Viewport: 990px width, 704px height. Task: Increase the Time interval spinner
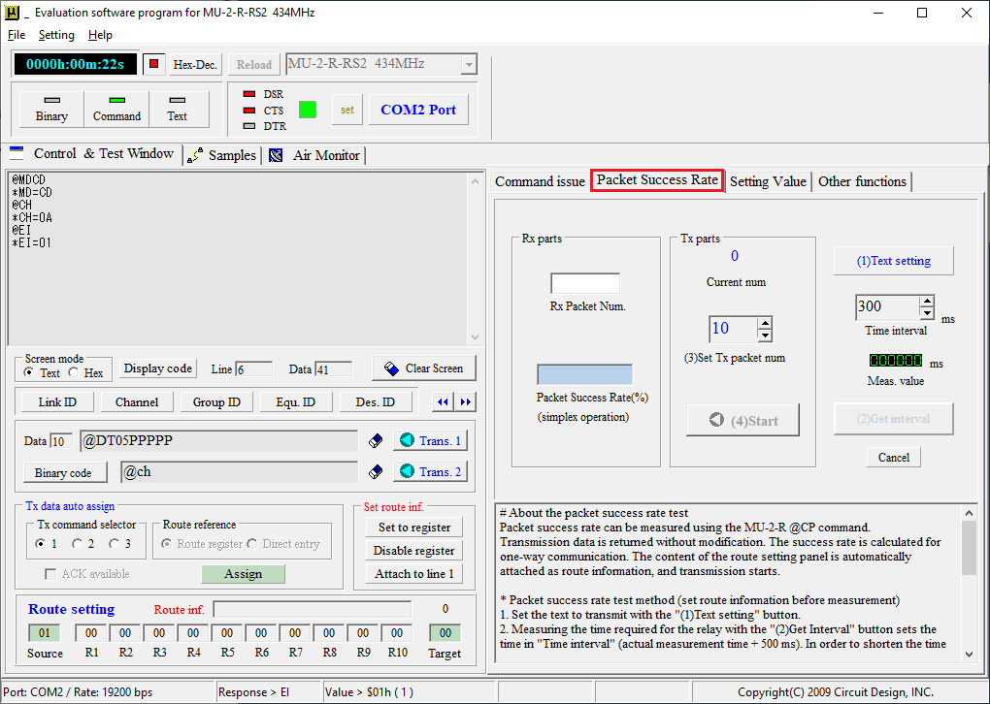tap(926, 301)
